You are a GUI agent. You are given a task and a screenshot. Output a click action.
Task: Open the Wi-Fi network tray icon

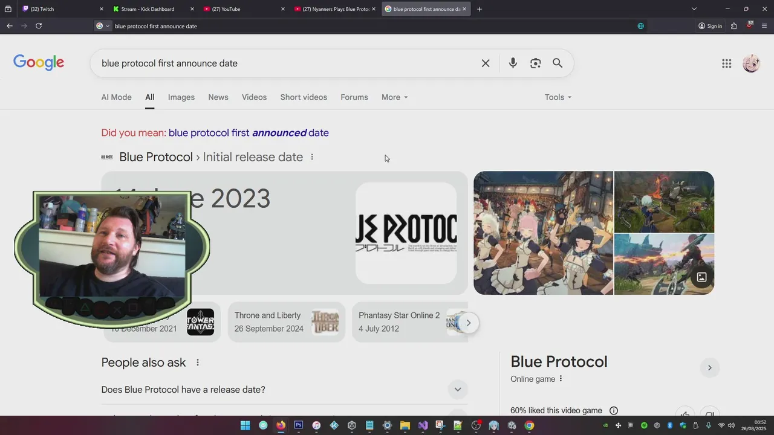click(x=721, y=425)
